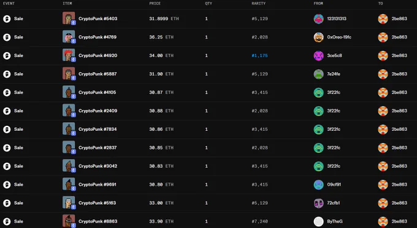Image resolution: width=417 pixels, height=228 pixels.
Task: Select price 30.80 ETH
Action: point(161,184)
